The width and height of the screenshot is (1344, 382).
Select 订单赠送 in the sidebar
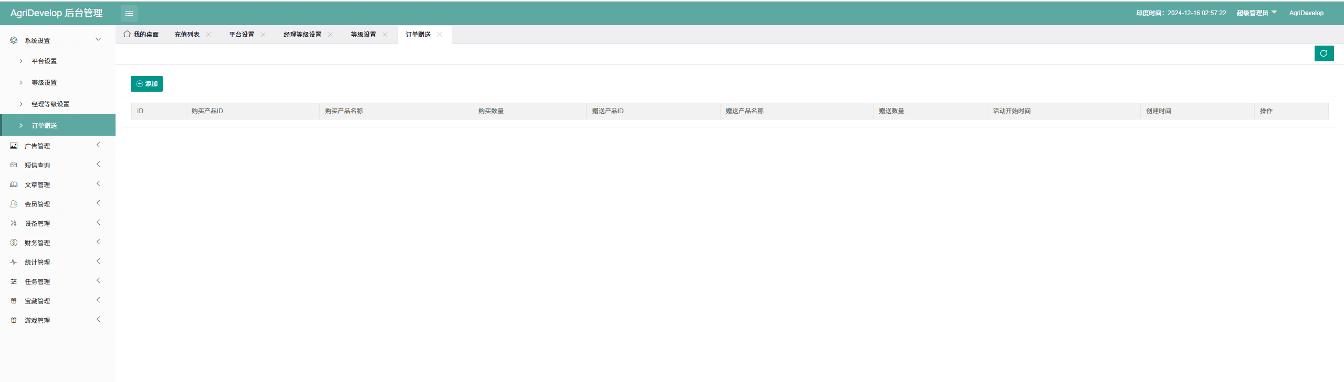58,125
